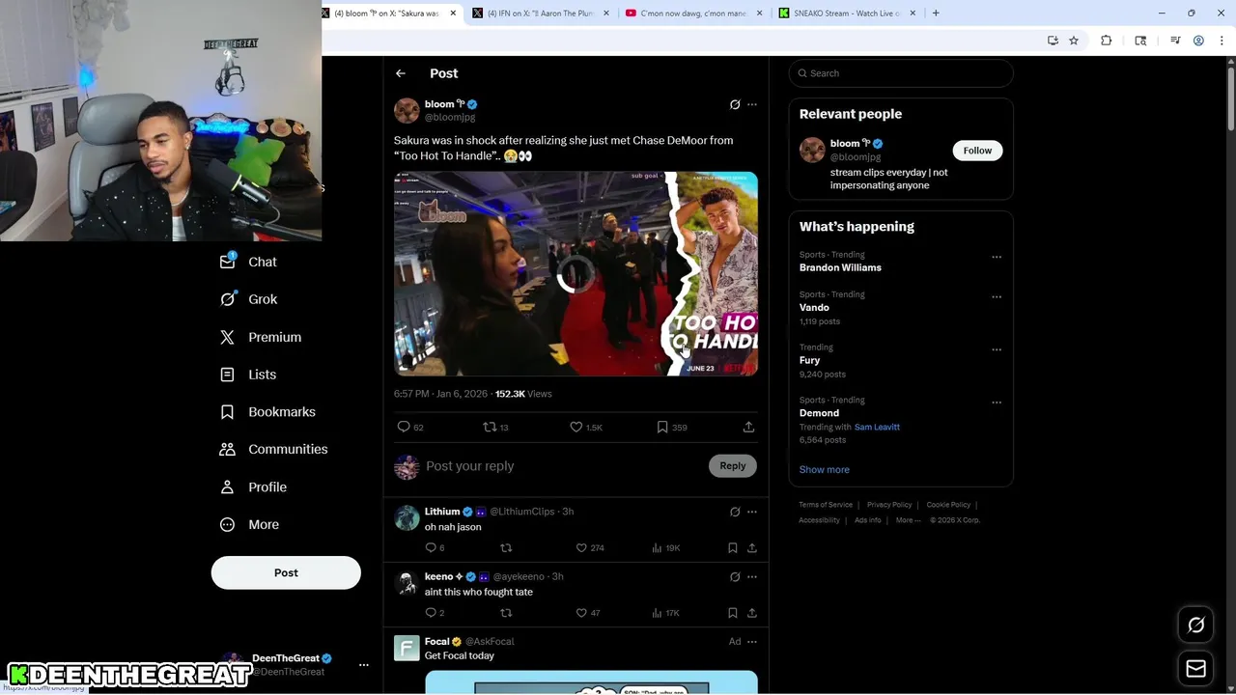Open Premium in the sidebar
The height and width of the screenshot is (695, 1236).
[260, 337]
